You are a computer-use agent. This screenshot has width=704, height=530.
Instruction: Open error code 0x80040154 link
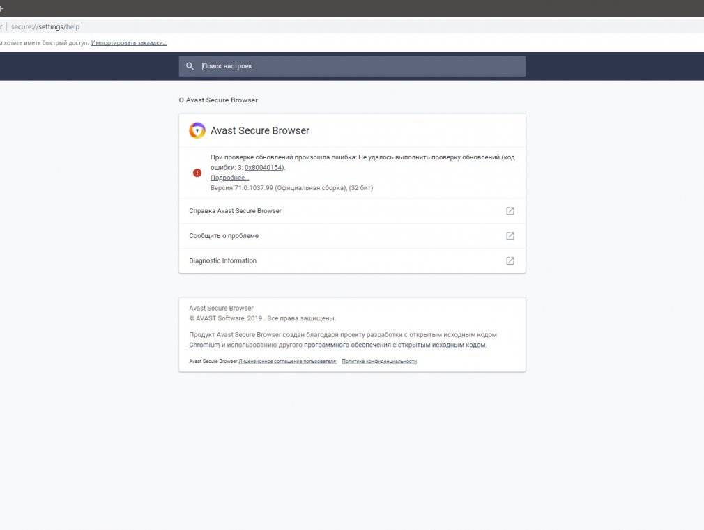coord(263,167)
